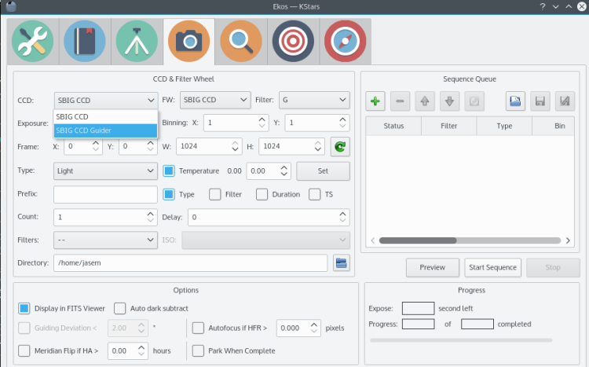The height and width of the screenshot is (367, 589).
Task: Enable the TS timestamp checkbox
Action: [314, 194]
